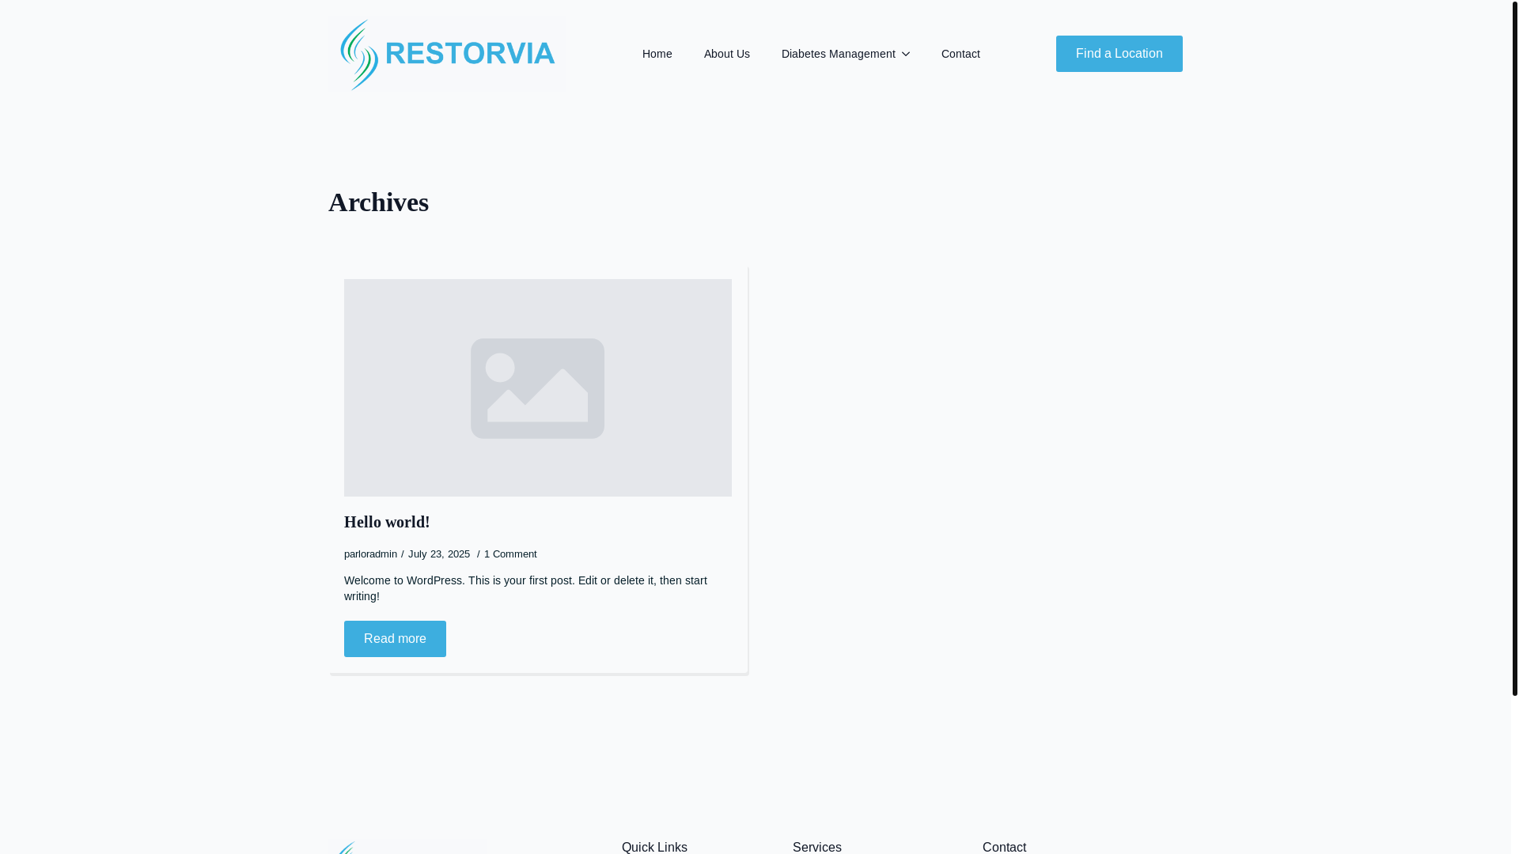Image resolution: width=1519 pixels, height=854 pixels.
Task: Click the Read more button
Action: click(395, 639)
